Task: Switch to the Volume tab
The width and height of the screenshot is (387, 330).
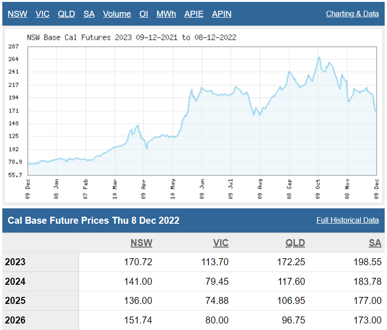Action: click(117, 14)
